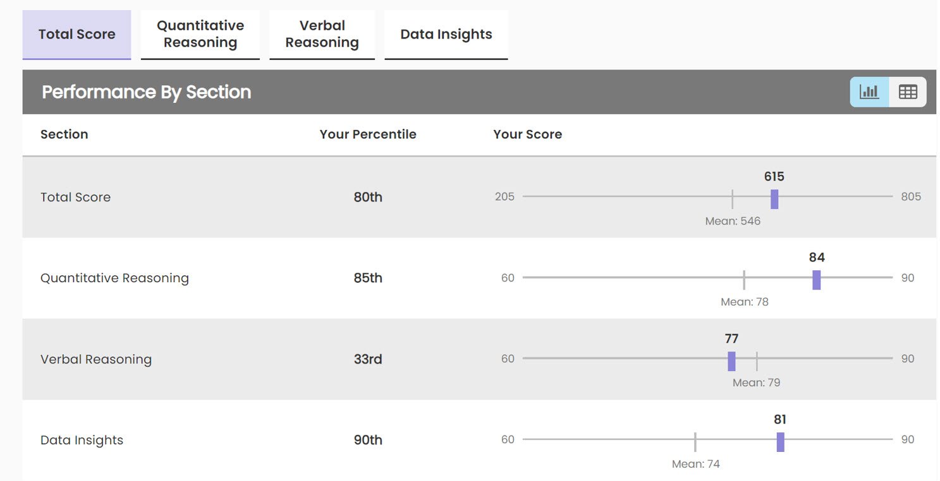Click the Your Score column header
The image size is (940, 481).
click(527, 134)
